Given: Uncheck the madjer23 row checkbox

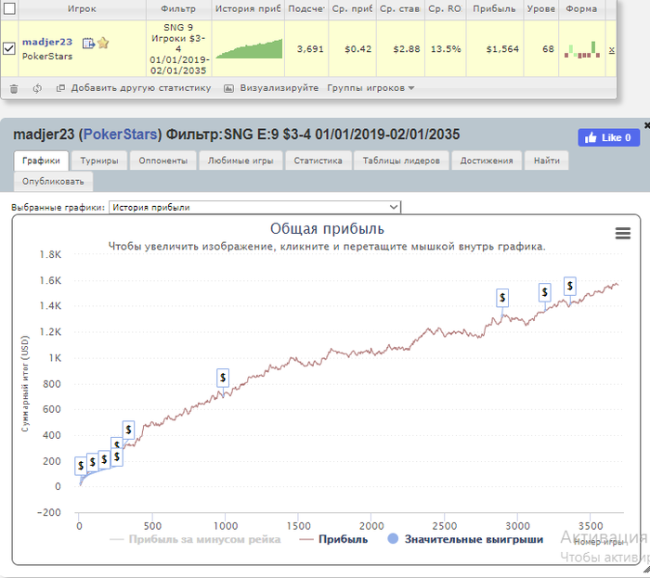Looking at the screenshot, I should [9, 48].
